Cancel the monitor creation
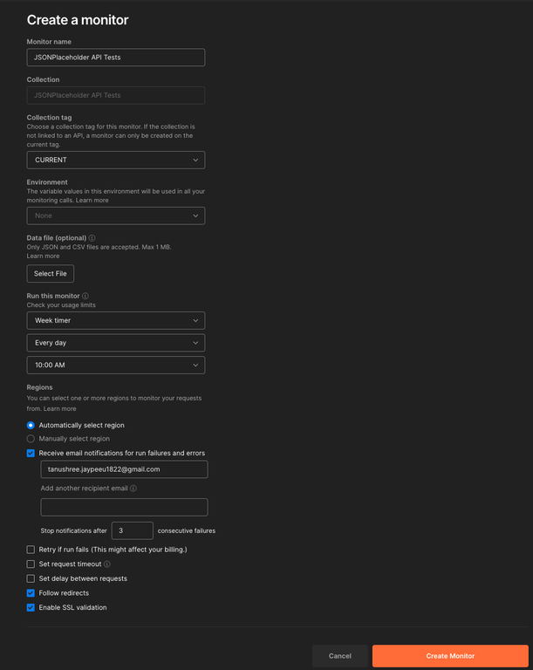The height and width of the screenshot is (670, 533). [x=340, y=656]
